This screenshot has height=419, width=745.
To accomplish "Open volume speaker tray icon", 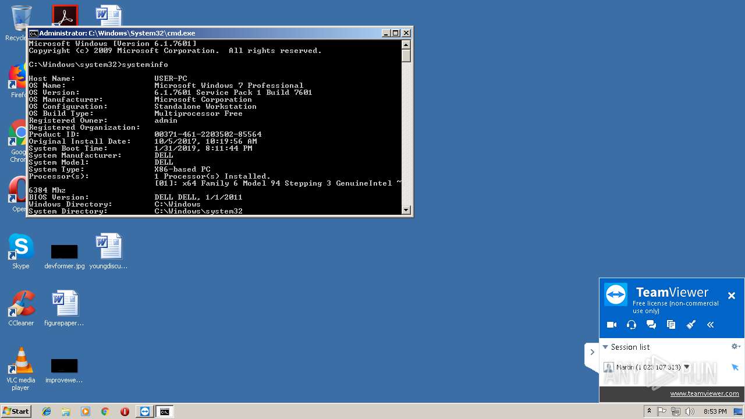I will click(x=690, y=411).
